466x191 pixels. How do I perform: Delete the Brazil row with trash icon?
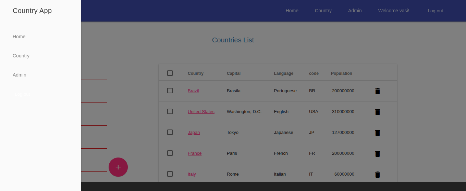(377, 91)
